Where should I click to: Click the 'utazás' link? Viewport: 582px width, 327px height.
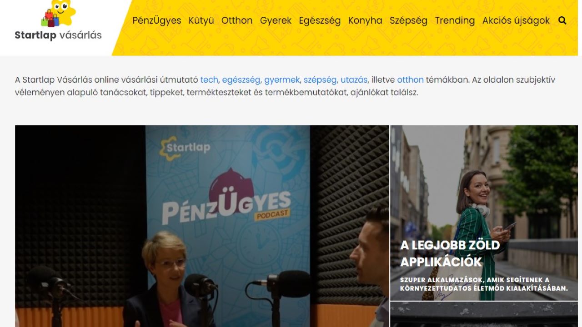click(354, 80)
